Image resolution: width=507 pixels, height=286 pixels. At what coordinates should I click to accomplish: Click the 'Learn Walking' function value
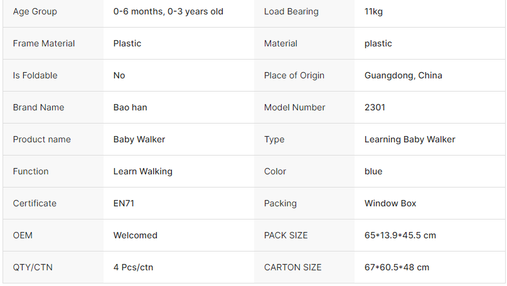coord(142,171)
